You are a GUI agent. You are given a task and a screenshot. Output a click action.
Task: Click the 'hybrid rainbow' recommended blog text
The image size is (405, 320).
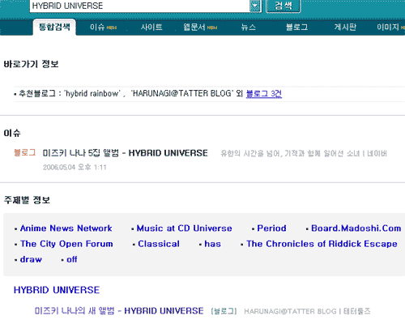coord(92,93)
